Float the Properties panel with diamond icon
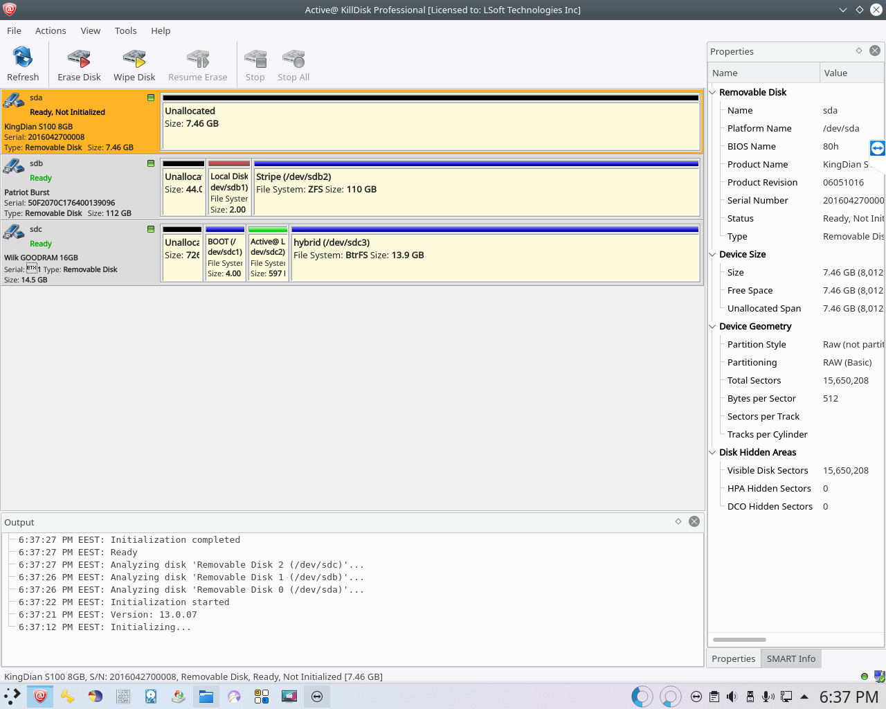Viewport: 886px width, 709px height. (859, 51)
